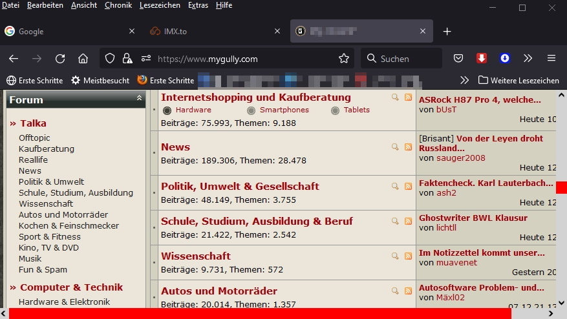Open Politik, Umwelt & Gesellschaft forum
The image size is (567, 319).
[240, 186]
